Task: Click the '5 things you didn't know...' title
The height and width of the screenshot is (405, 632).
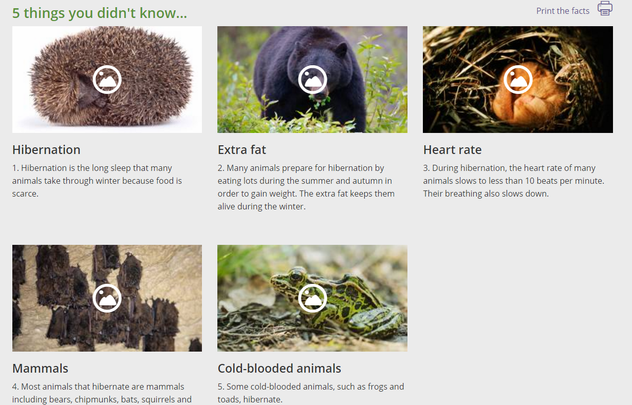Action: [x=100, y=13]
